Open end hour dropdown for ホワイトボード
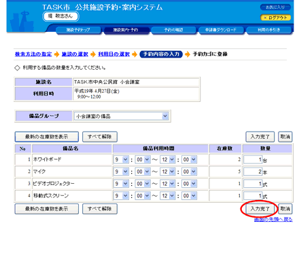 [168, 159]
